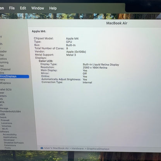Select Disabled Software in the sidebar
The width and height of the screenshot is (161, 161).
14,143
